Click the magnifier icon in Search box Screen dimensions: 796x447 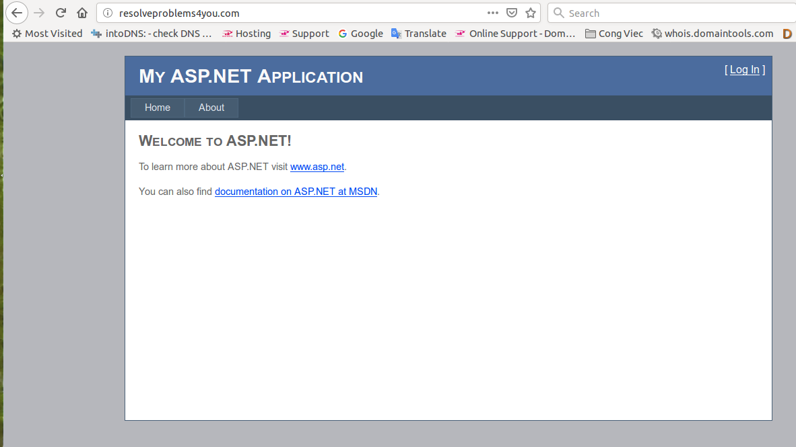pyautogui.click(x=558, y=13)
